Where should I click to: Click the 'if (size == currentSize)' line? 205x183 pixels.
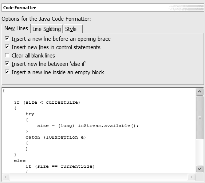[60, 166]
